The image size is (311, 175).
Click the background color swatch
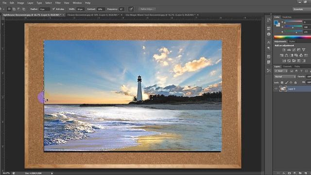278,25
